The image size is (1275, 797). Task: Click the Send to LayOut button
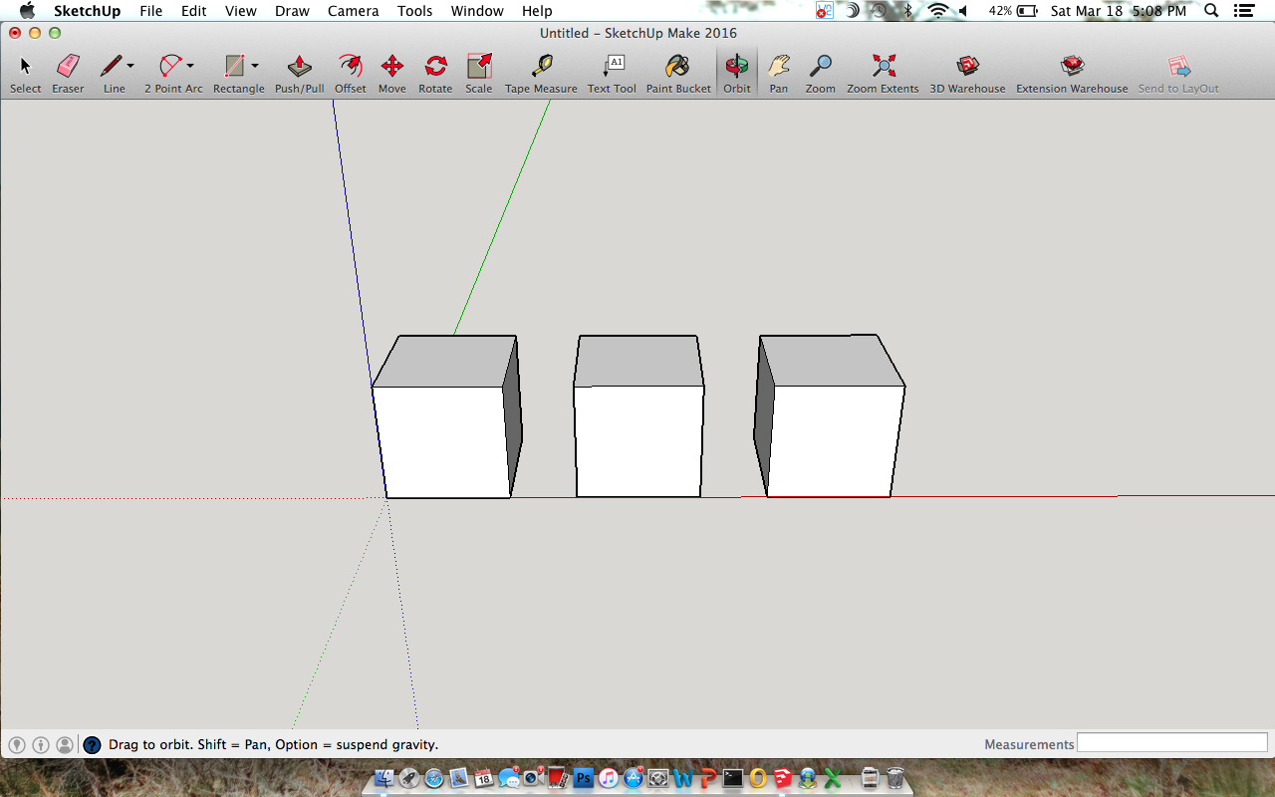pos(1178,73)
